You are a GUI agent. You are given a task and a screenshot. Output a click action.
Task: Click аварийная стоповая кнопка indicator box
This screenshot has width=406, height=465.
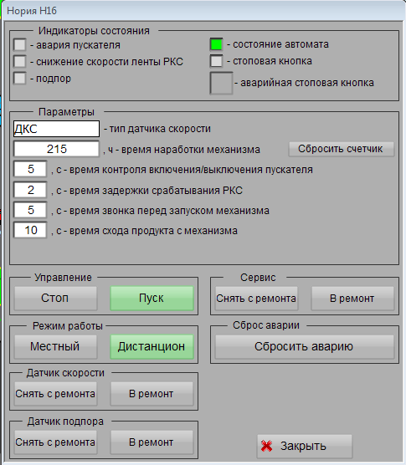[221, 83]
